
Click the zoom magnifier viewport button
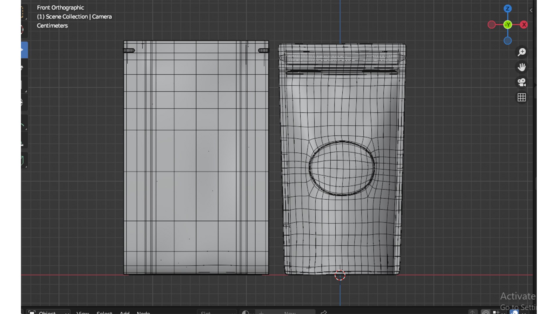[x=522, y=52]
